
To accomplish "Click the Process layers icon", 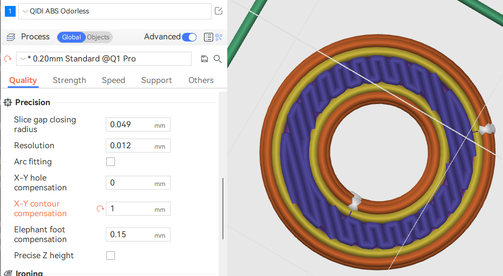I will click(x=10, y=37).
